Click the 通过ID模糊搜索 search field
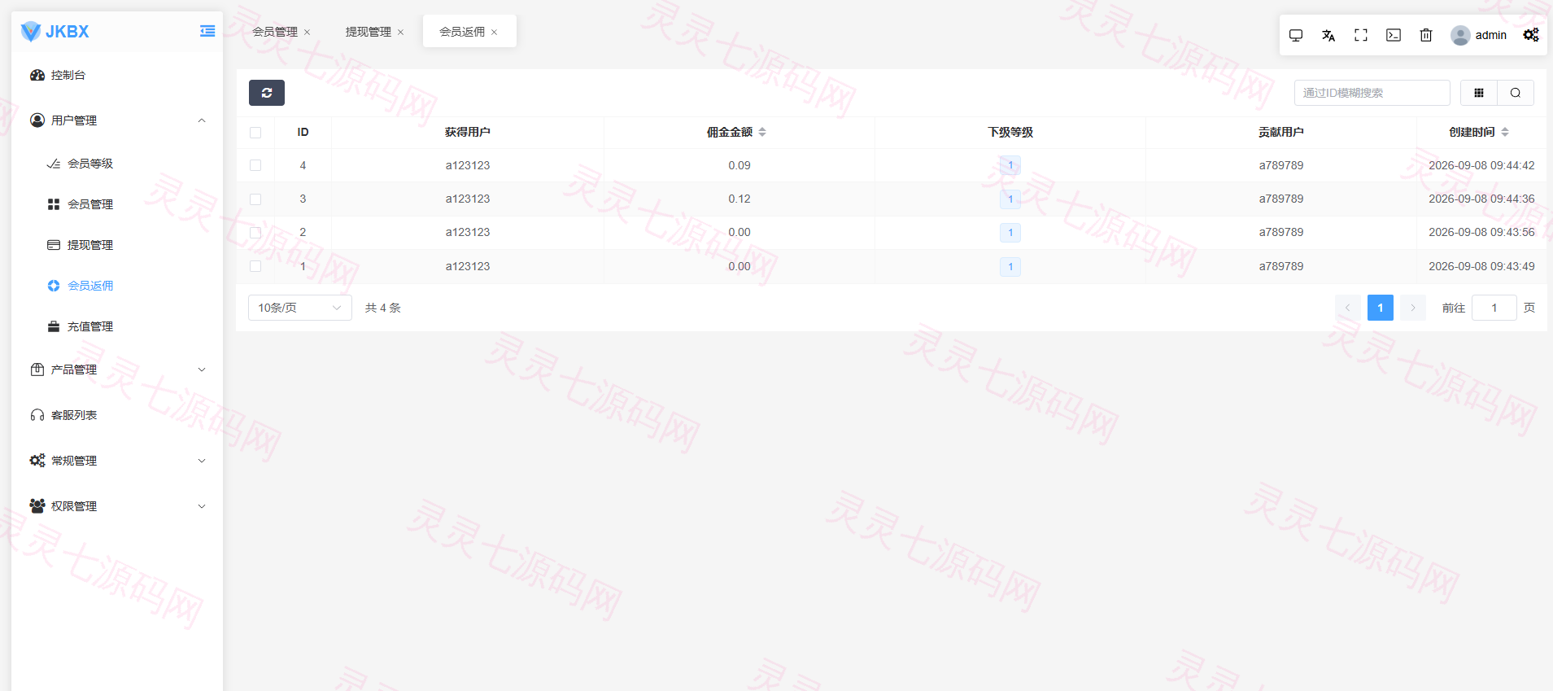This screenshot has width=1553, height=691. 1372,93
